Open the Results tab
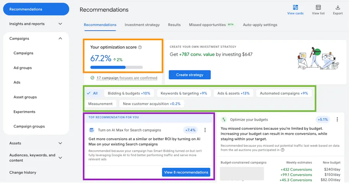349x183 pixels. point(174,25)
